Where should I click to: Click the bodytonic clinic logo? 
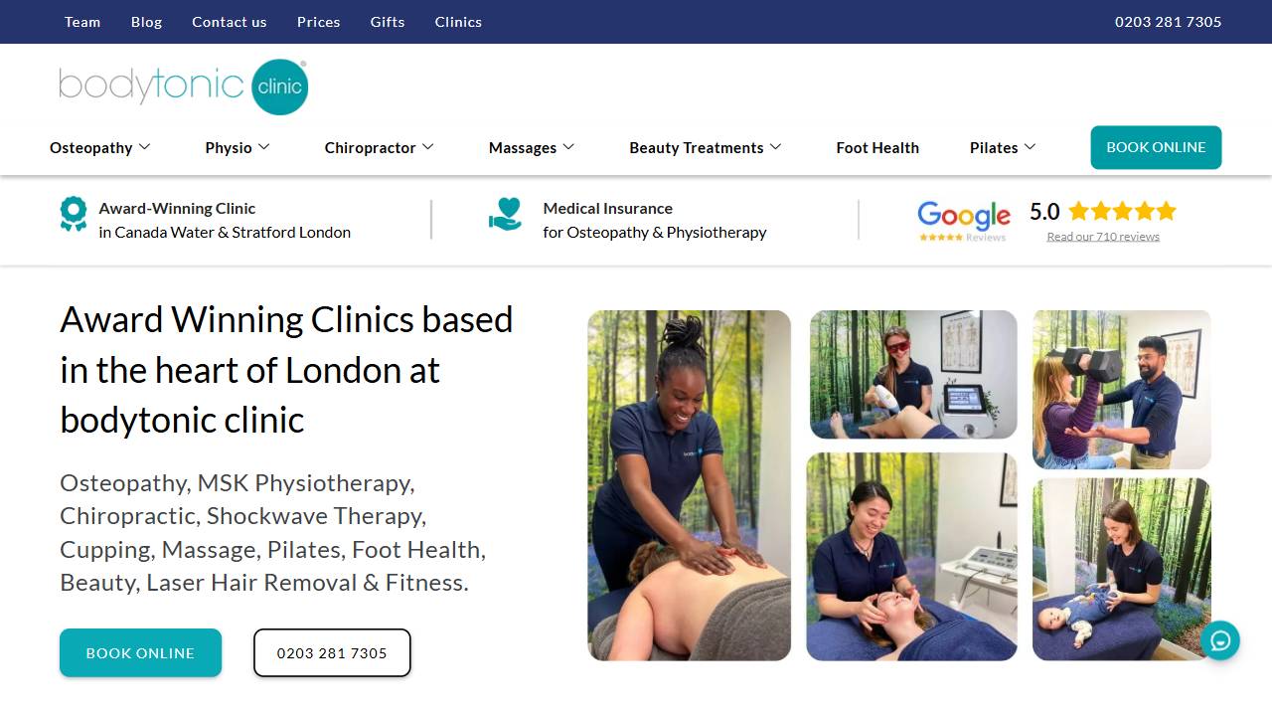(184, 87)
